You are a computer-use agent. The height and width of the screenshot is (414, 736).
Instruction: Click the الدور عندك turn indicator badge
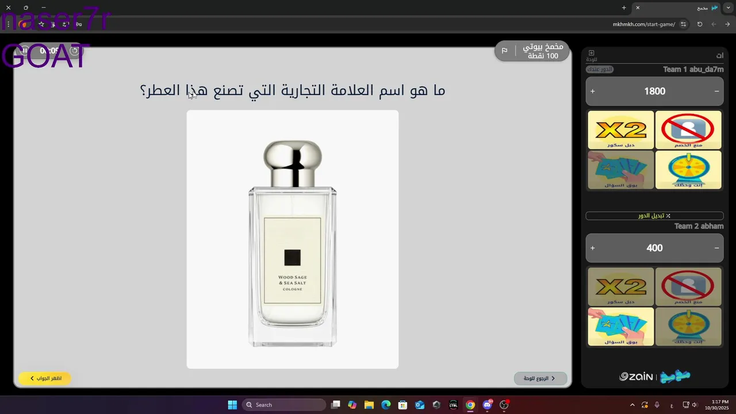pyautogui.click(x=600, y=70)
